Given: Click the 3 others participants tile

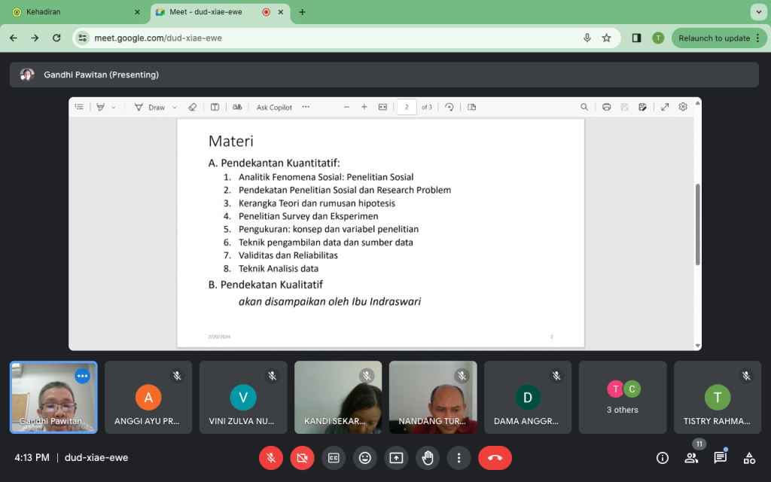Looking at the screenshot, I should click(623, 397).
